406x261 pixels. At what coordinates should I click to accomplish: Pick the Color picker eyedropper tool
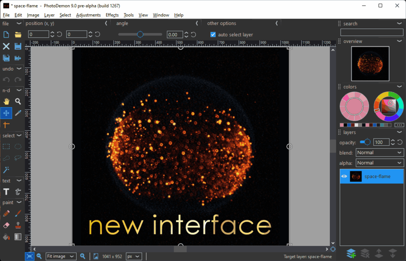point(18,113)
